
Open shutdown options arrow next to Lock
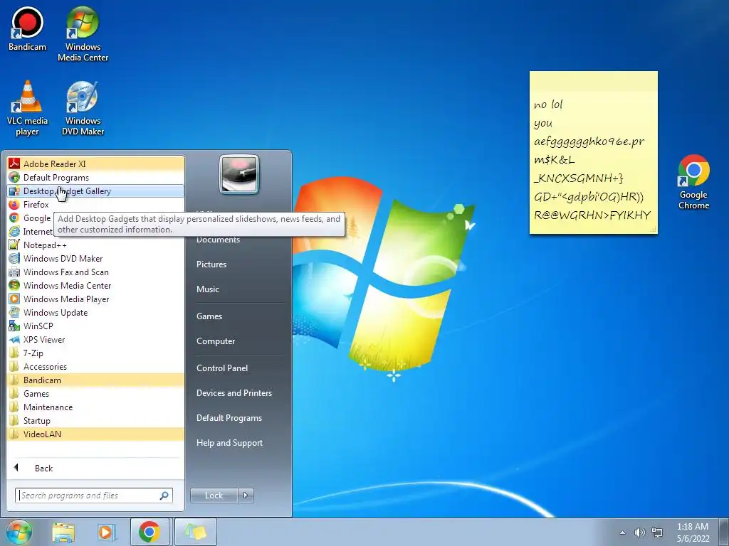click(x=246, y=495)
